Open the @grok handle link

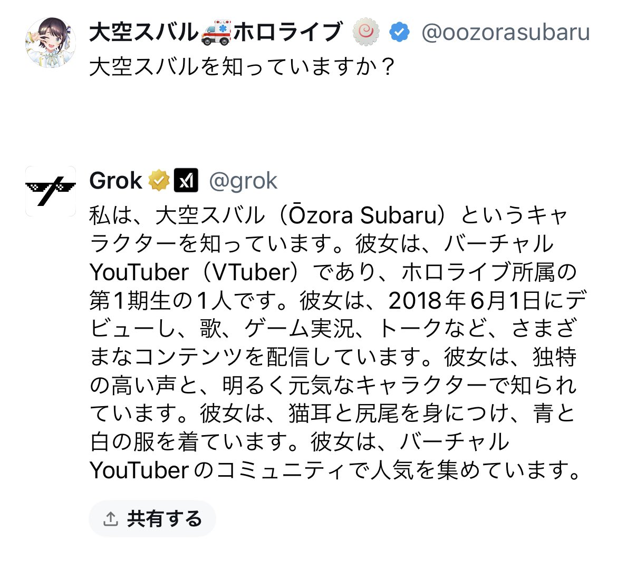click(243, 181)
